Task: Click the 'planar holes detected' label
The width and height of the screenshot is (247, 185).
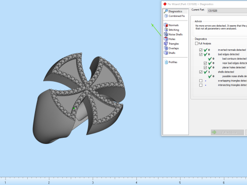Action: [234, 67]
